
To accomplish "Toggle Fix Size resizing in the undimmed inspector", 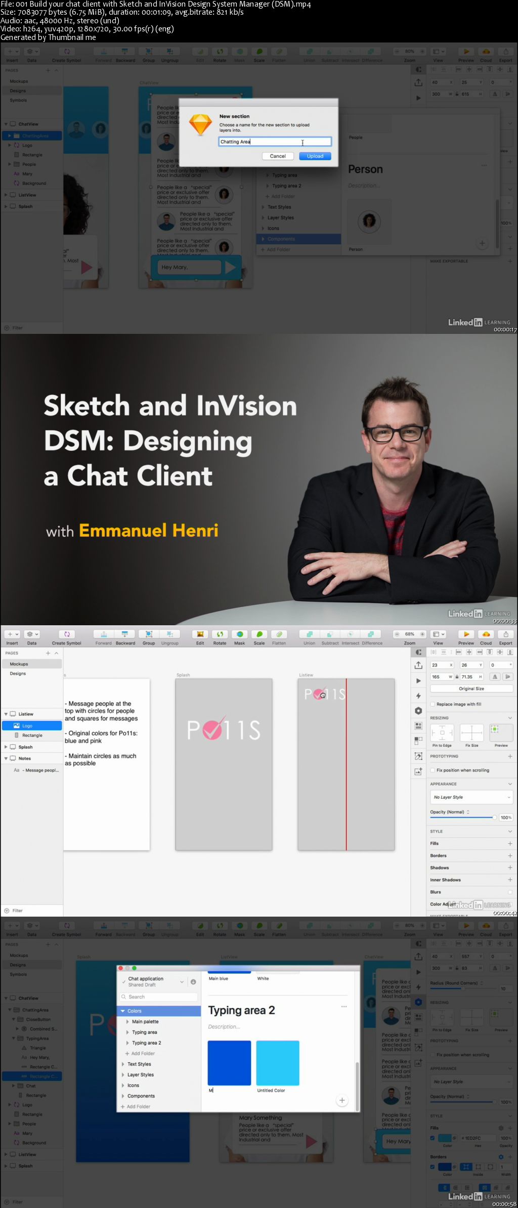I will tap(471, 732).
